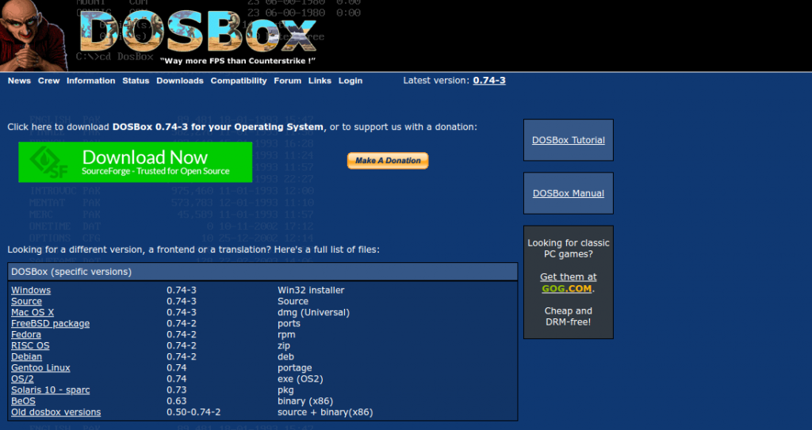
Task: Click the Source download link
Action: pyautogui.click(x=26, y=301)
